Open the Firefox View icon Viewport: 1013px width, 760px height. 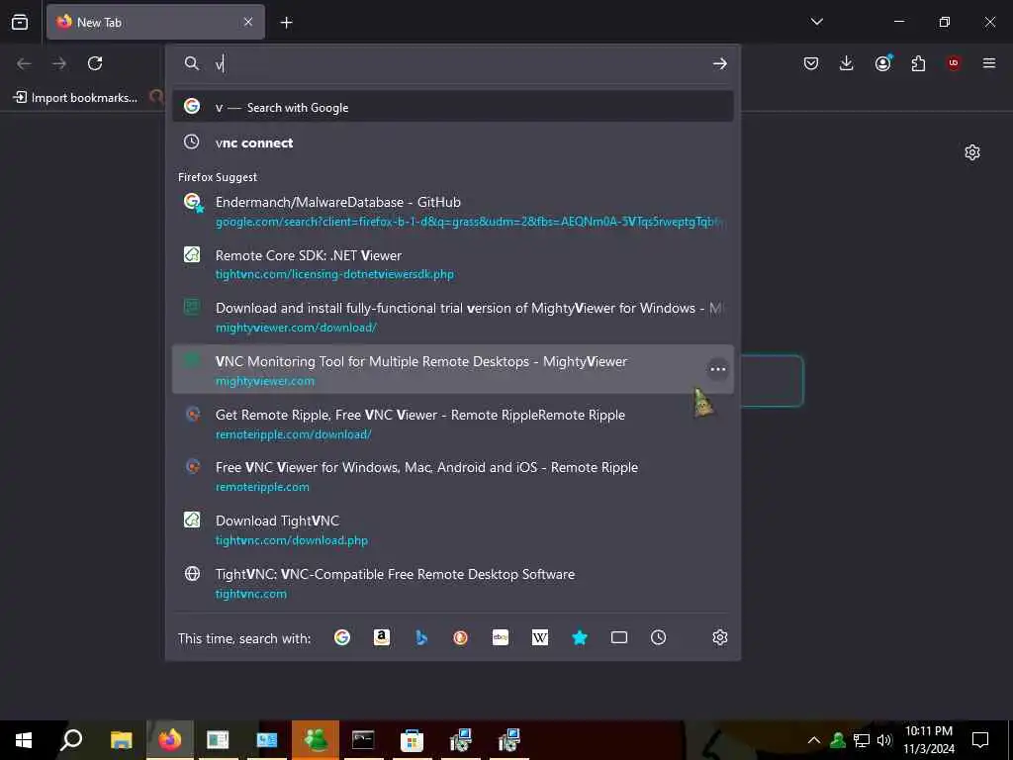pos(20,22)
